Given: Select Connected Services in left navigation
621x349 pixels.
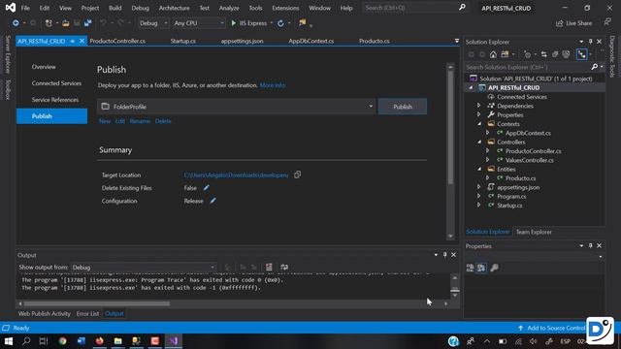Looking at the screenshot, I should (56, 83).
